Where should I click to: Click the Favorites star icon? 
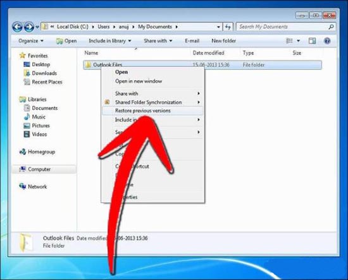coord(22,56)
